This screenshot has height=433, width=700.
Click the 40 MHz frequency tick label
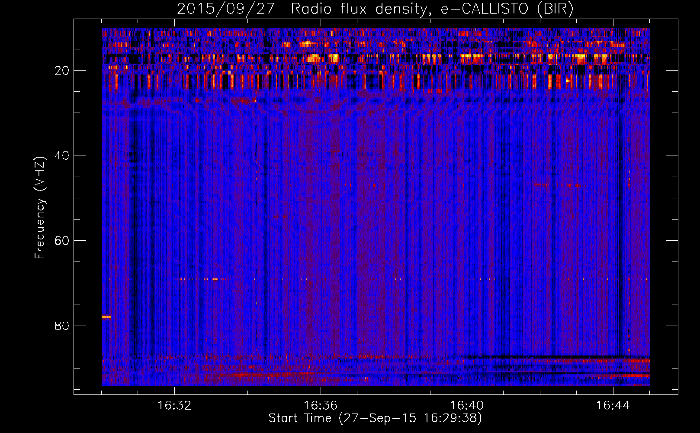click(x=62, y=156)
